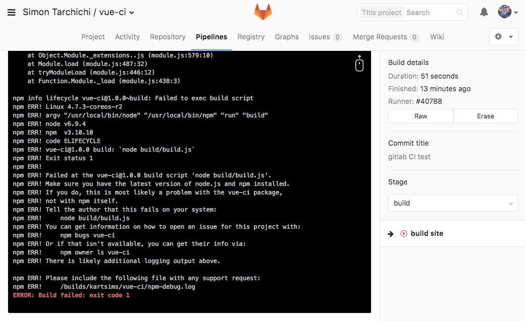Screen dimensions: 525x321
Task: Open the user avatar menu
Action: pyautogui.click(x=504, y=12)
